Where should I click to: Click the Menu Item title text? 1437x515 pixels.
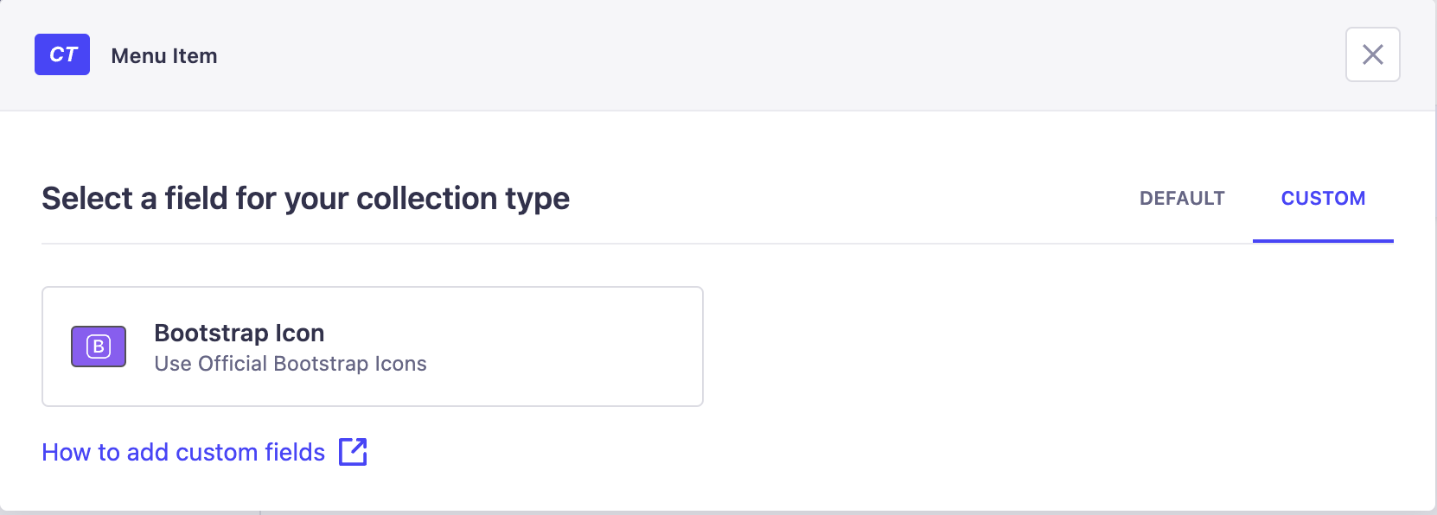[164, 56]
